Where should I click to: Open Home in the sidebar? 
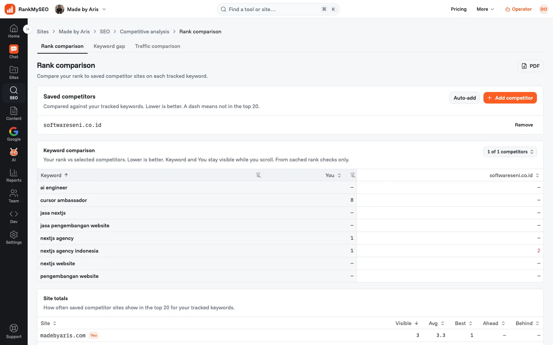pyautogui.click(x=14, y=31)
